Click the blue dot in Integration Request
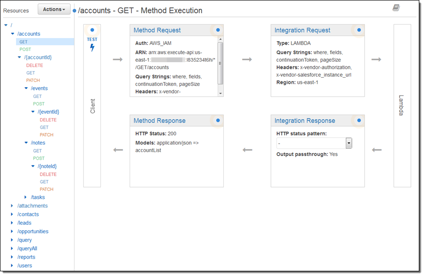The width and height of the screenshot is (424, 276). click(x=359, y=30)
